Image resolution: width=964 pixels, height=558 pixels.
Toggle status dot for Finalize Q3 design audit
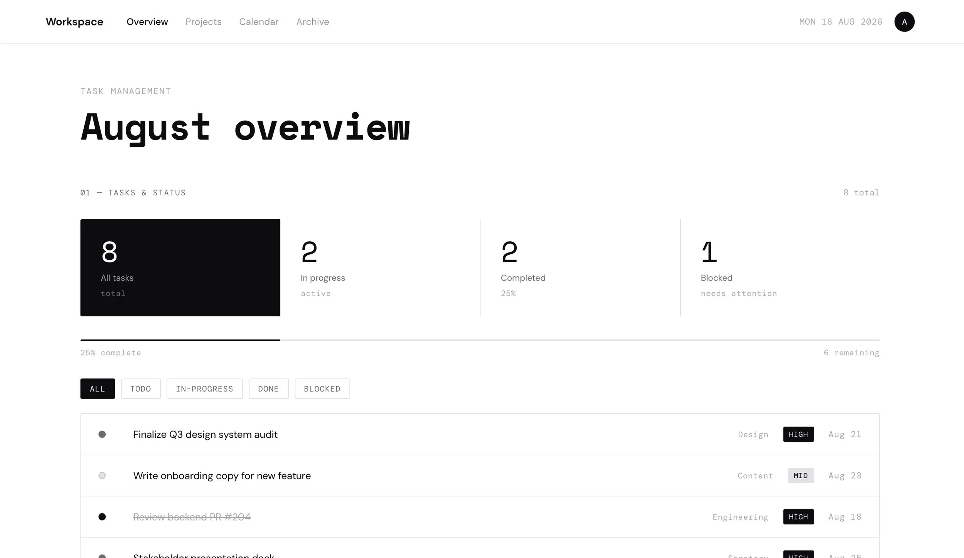(102, 434)
